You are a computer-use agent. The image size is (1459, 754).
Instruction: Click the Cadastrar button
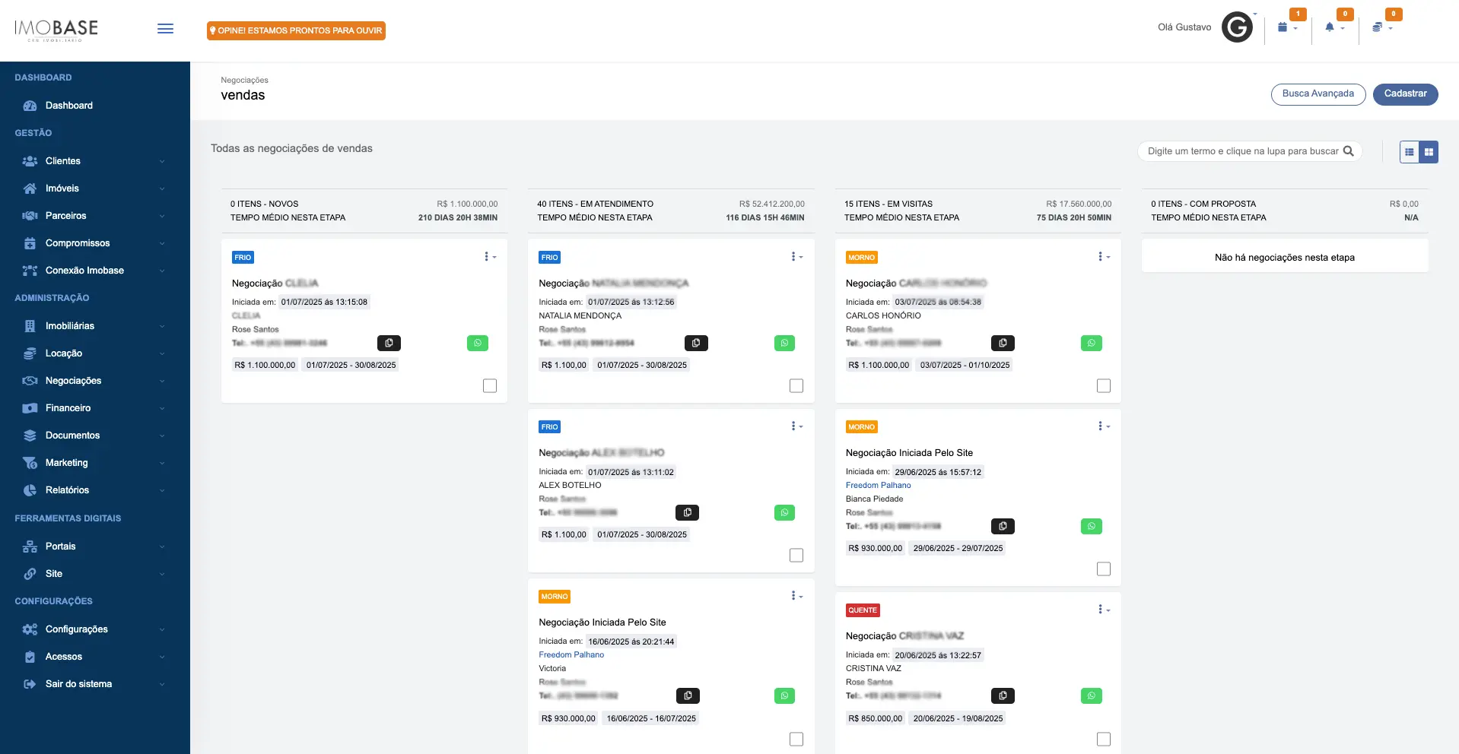pyautogui.click(x=1405, y=94)
